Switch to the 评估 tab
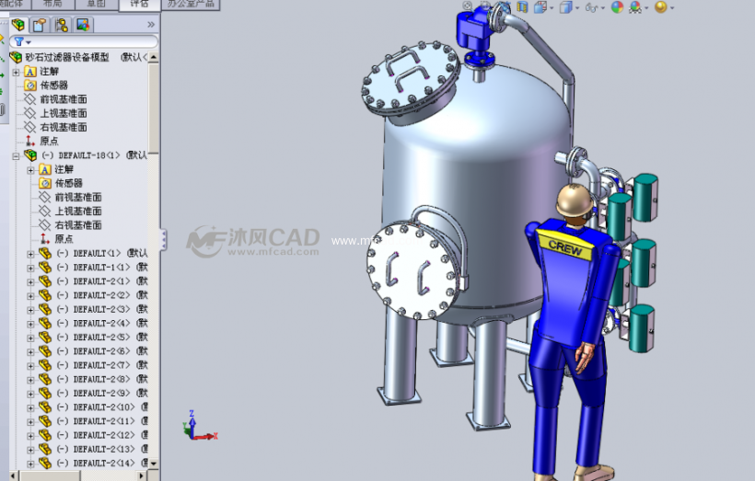Screen dimensions: 755x481 point(139,4)
